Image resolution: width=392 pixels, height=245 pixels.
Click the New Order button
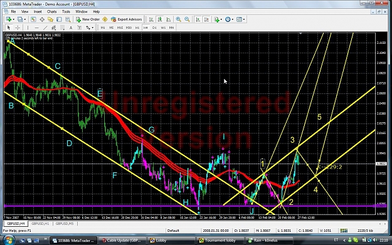point(88,19)
